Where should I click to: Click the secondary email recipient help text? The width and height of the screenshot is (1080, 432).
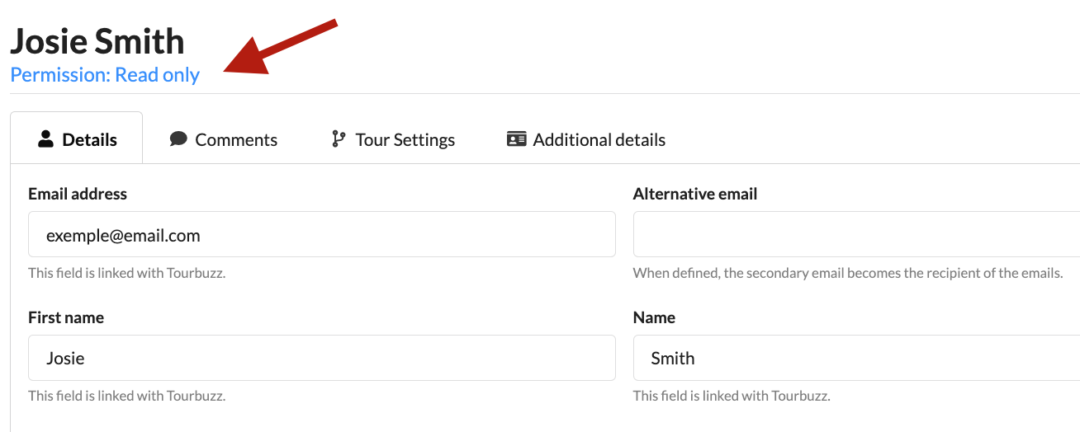pyautogui.click(x=847, y=273)
